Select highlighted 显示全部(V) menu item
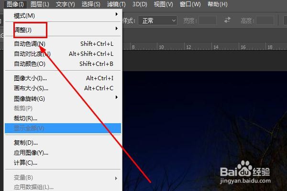This screenshot has height=191, width=287. pyautogui.click(x=63, y=128)
